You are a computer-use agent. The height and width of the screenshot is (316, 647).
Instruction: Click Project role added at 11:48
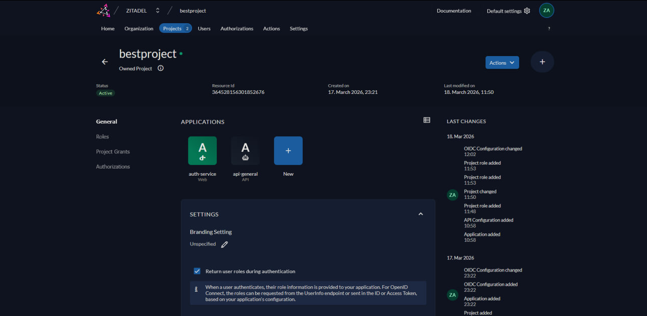(482, 208)
